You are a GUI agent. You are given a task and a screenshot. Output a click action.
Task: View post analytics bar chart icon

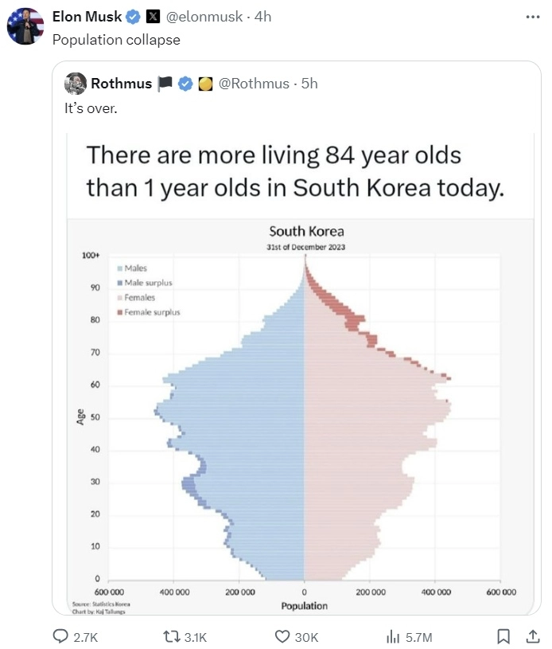[393, 636]
